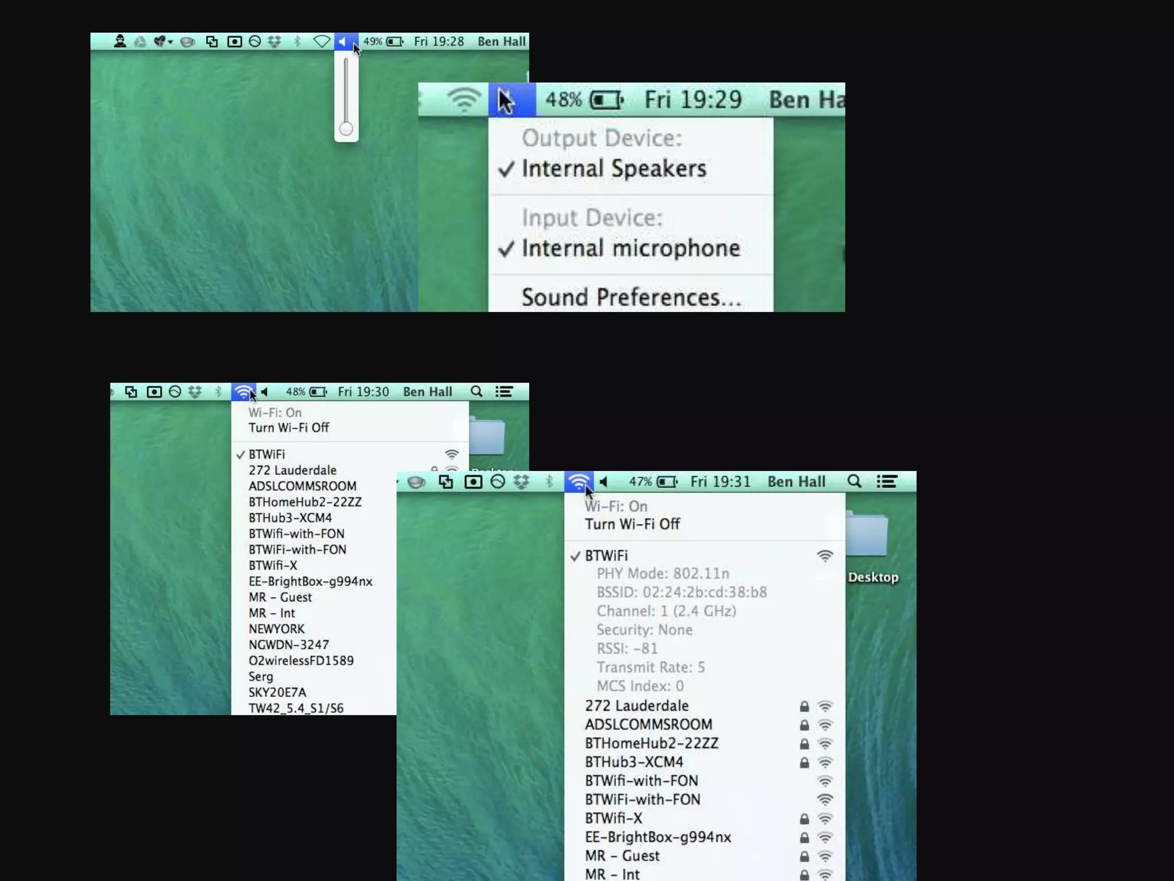
Task: Open Spotlight search in the 19:31 menu bar
Action: coord(854,481)
